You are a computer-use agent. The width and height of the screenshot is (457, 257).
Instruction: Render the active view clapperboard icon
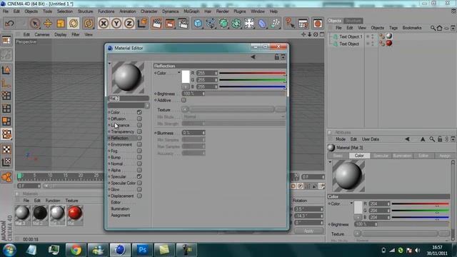click(157, 24)
